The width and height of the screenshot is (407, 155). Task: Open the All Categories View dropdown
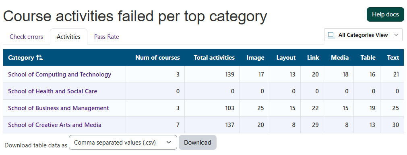click(x=363, y=35)
